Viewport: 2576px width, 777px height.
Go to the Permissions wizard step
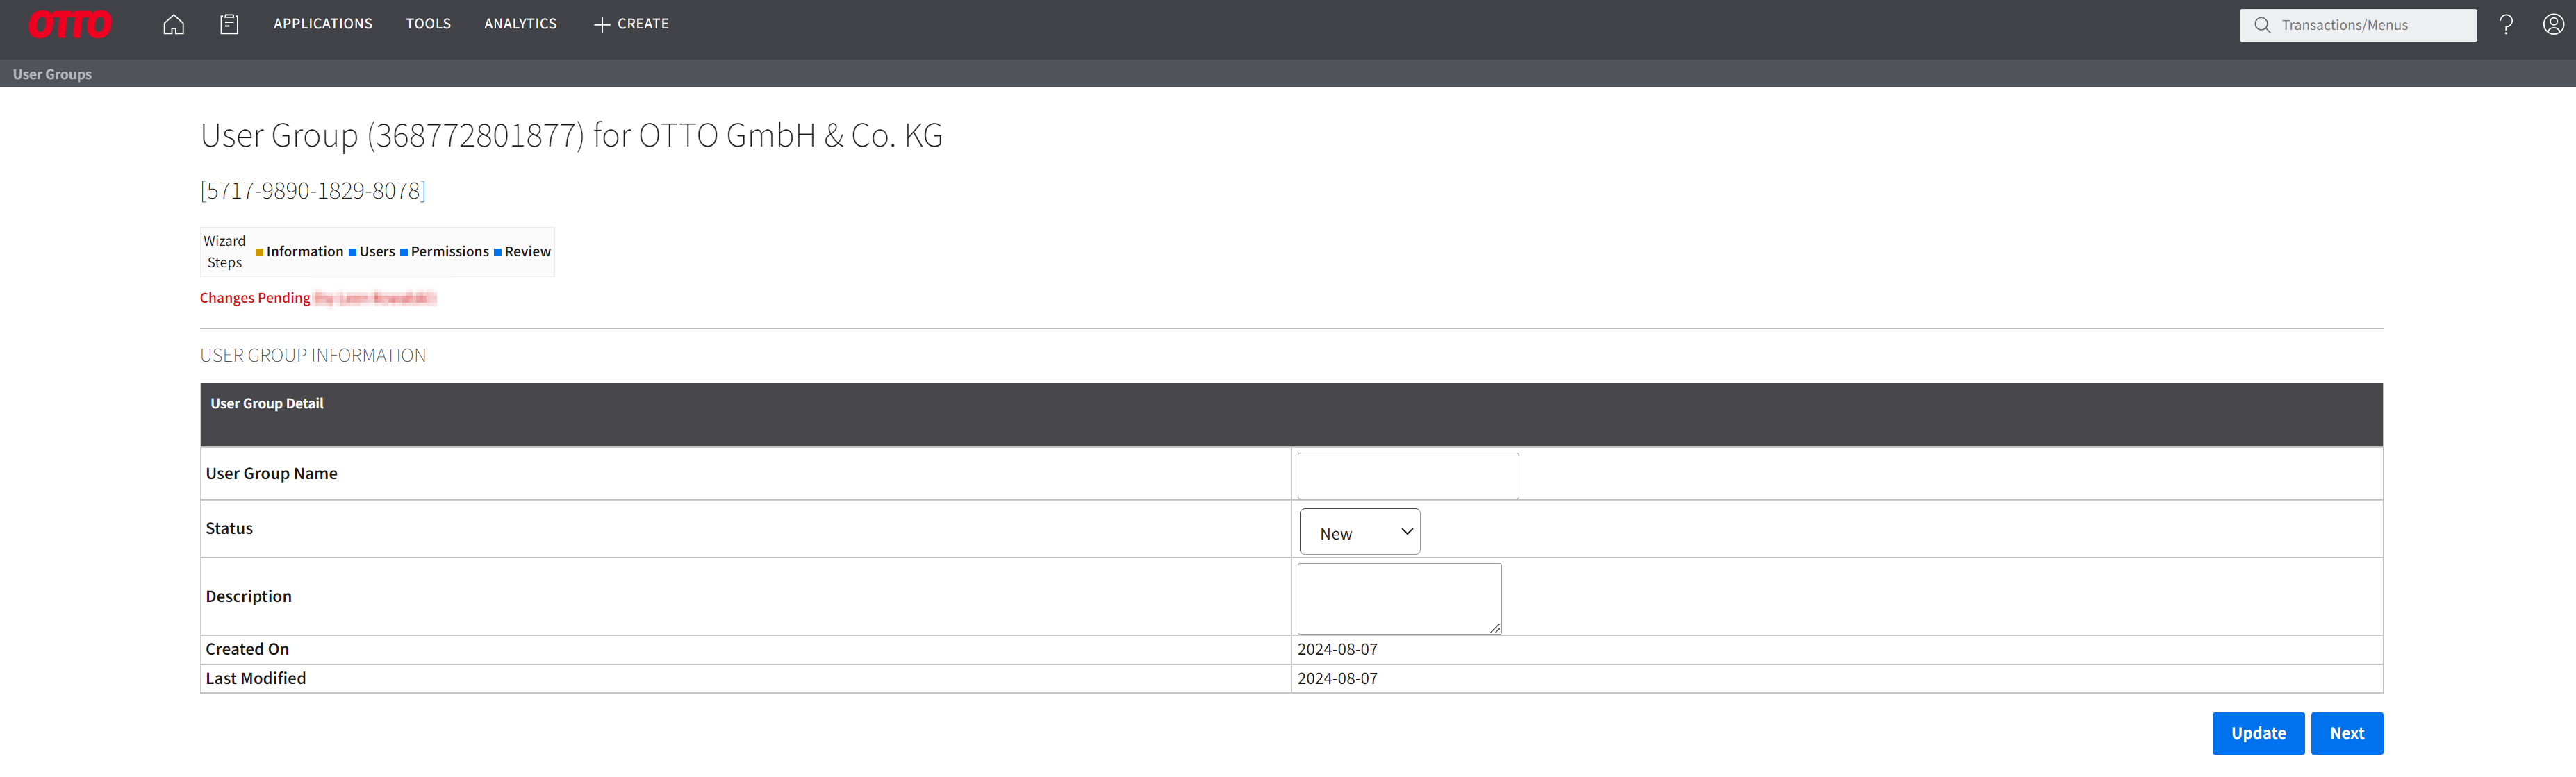[x=444, y=252]
